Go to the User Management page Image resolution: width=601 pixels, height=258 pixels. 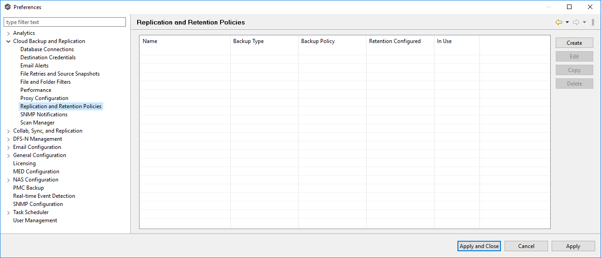click(35, 220)
